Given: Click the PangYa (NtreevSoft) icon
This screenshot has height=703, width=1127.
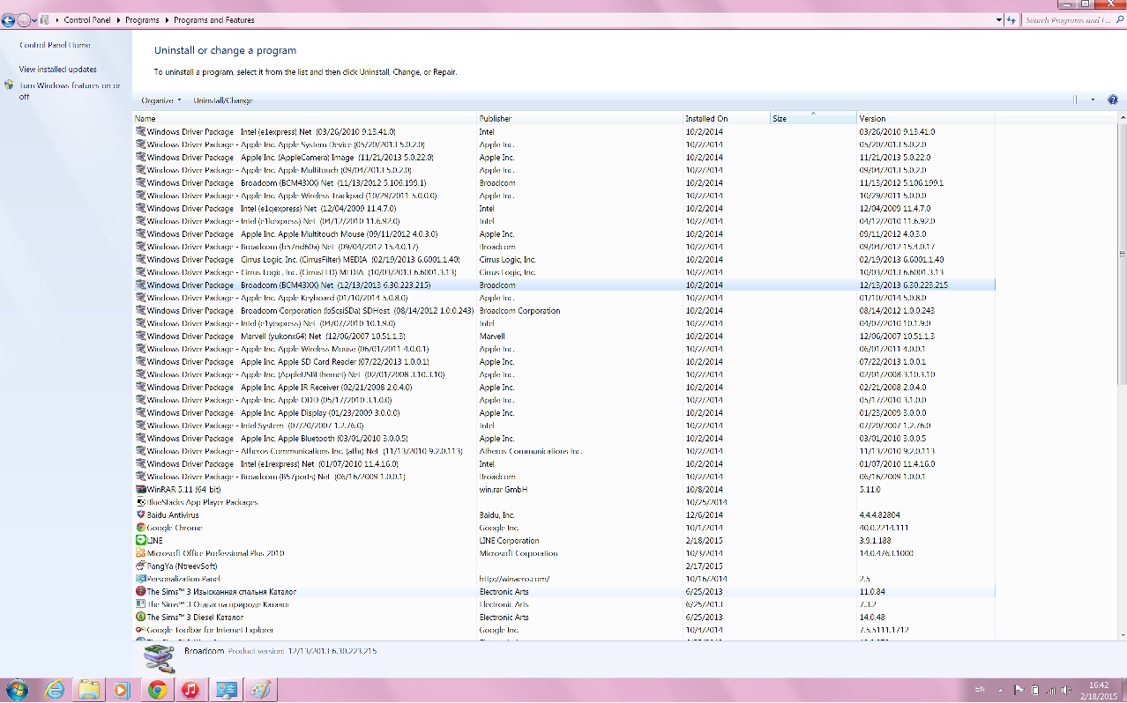Looking at the screenshot, I should point(140,566).
